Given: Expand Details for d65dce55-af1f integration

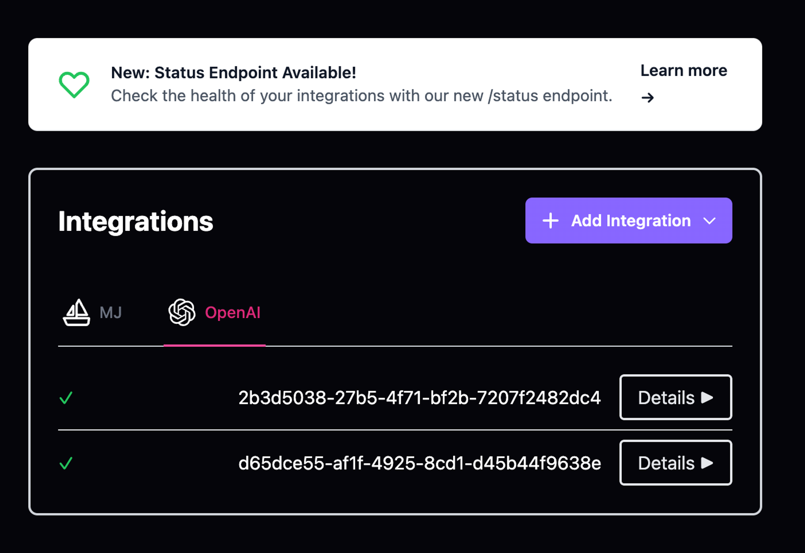Looking at the screenshot, I should (x=675, y=463).
